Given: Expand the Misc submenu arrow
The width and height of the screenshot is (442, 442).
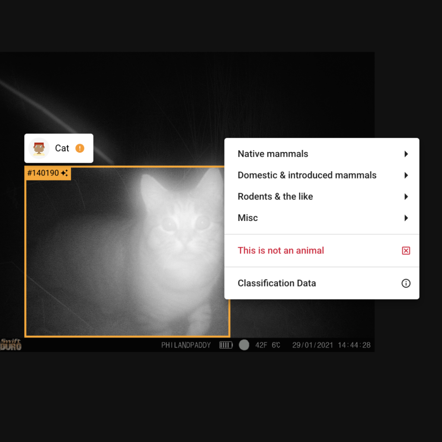Looking at the screenshot, I should pyautogui.click(x=406, y=218).
